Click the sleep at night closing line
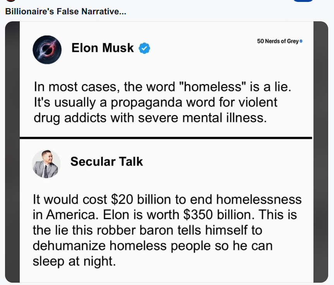The width and height of the screenshot is (334, 285). pos(74,261)
